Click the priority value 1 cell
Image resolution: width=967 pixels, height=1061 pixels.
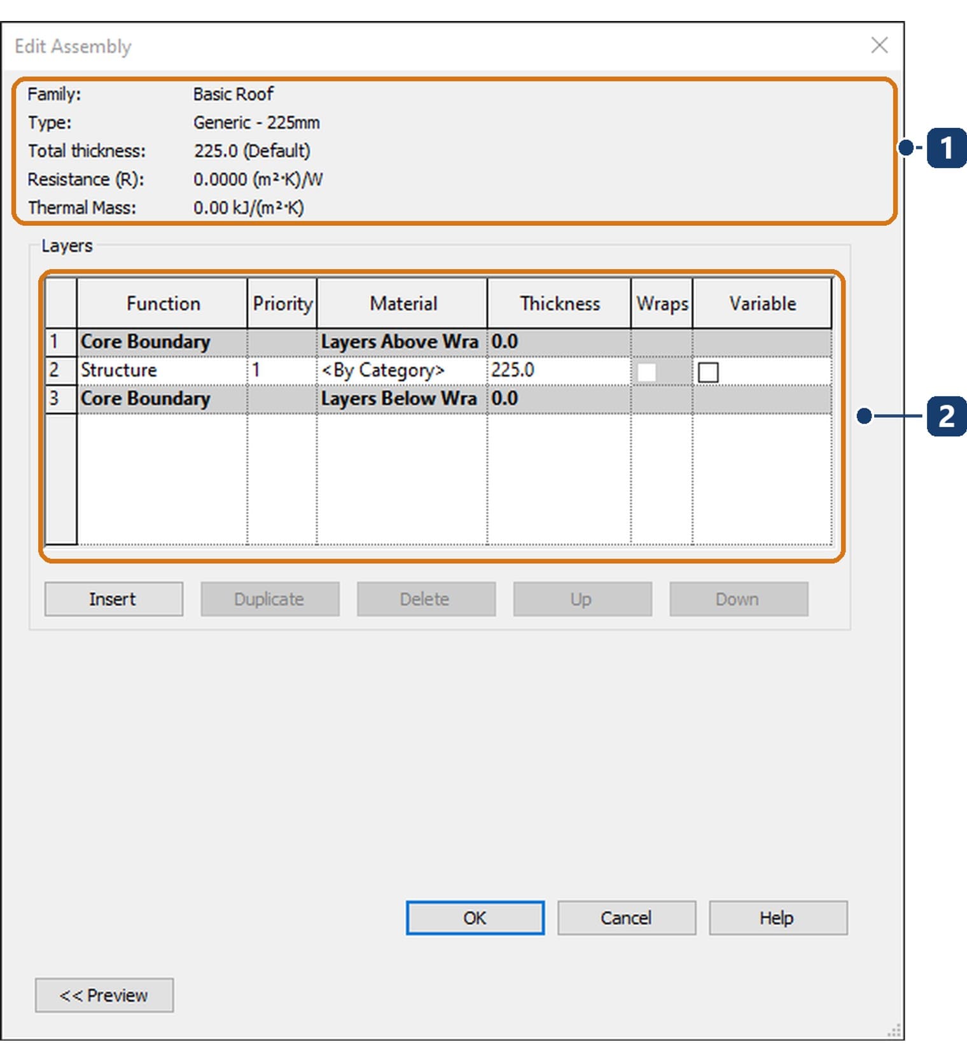(x=282, y=370)
